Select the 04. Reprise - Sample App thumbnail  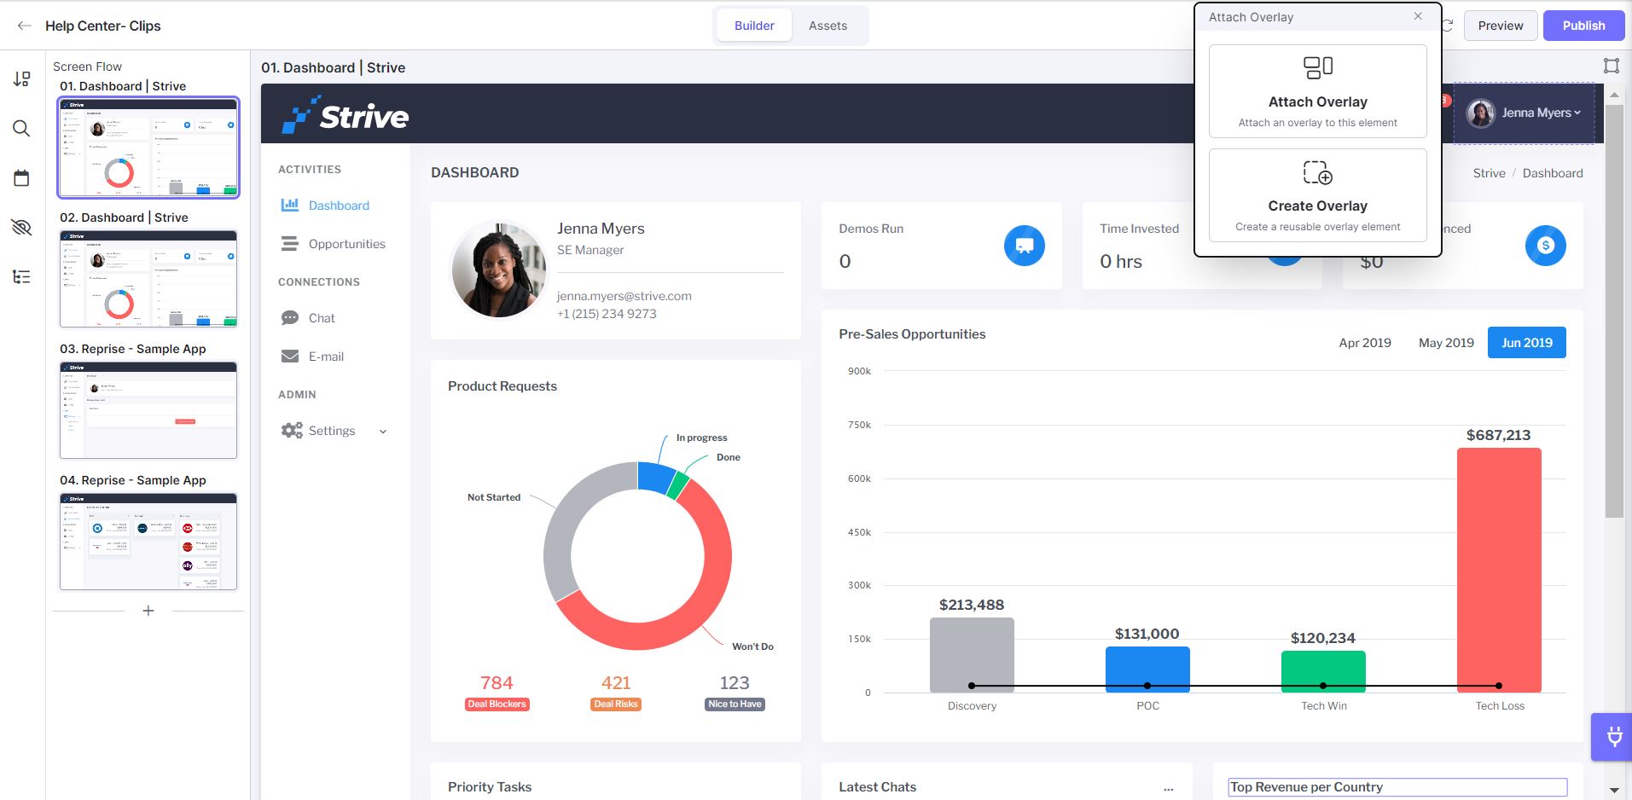click(148, 542)
